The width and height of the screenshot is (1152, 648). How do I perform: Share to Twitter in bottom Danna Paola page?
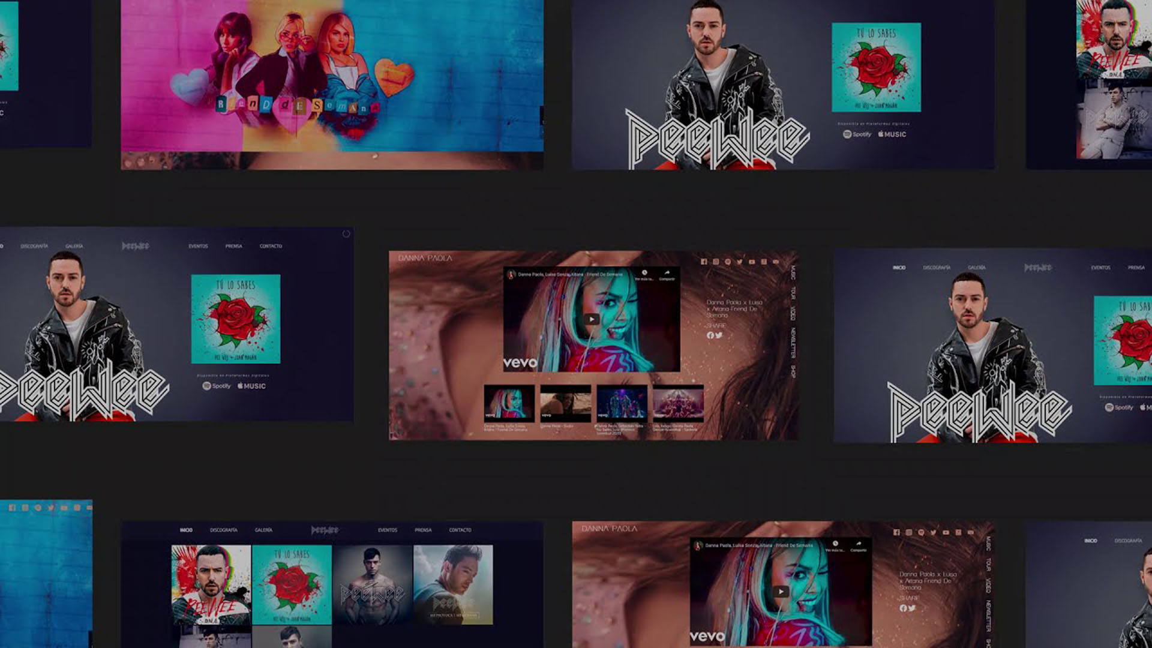point(912,608)
